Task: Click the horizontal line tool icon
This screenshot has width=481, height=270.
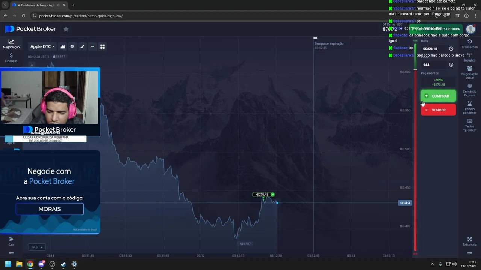Action: pos(92,46)
